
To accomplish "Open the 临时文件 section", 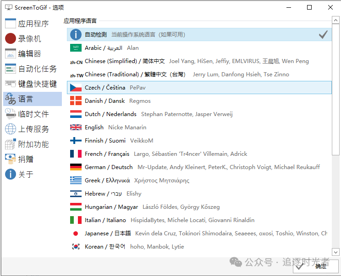I will click(33, 114).
